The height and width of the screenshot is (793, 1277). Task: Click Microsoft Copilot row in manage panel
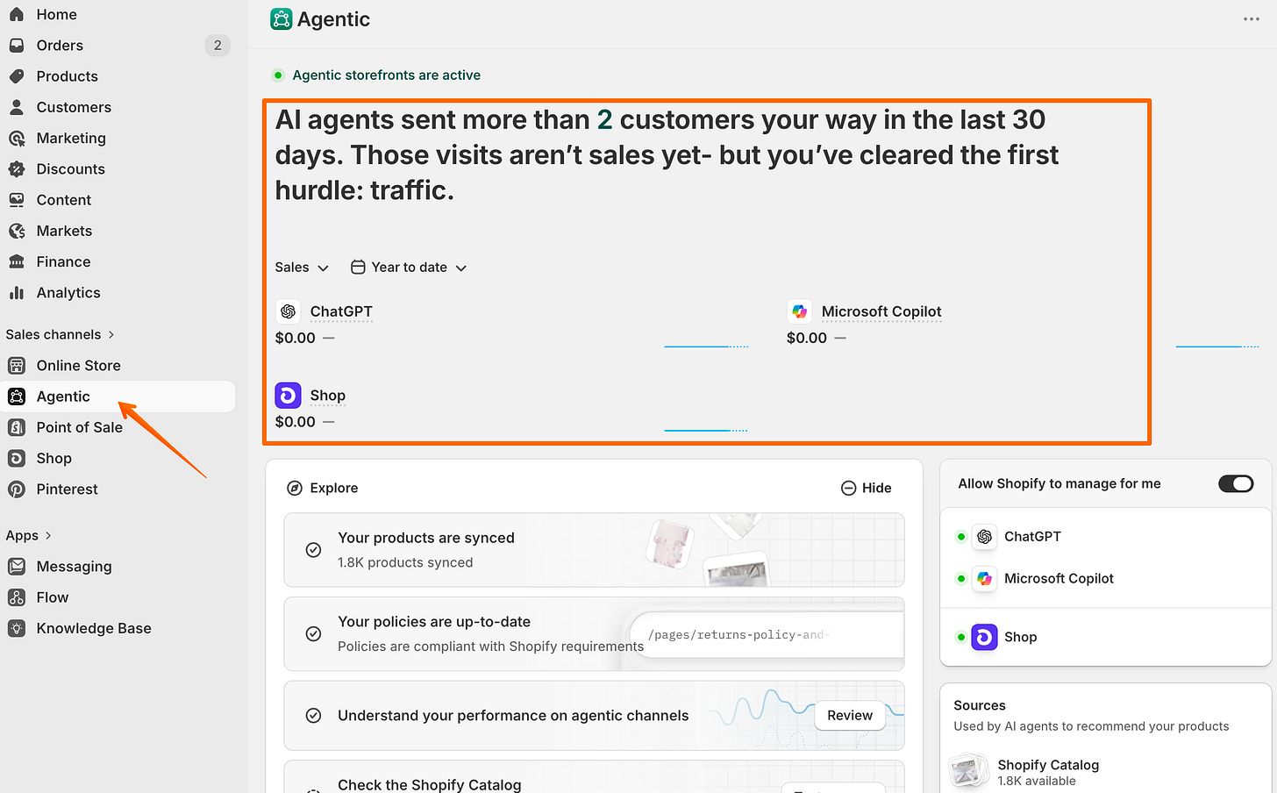[x=1105, y=579]
